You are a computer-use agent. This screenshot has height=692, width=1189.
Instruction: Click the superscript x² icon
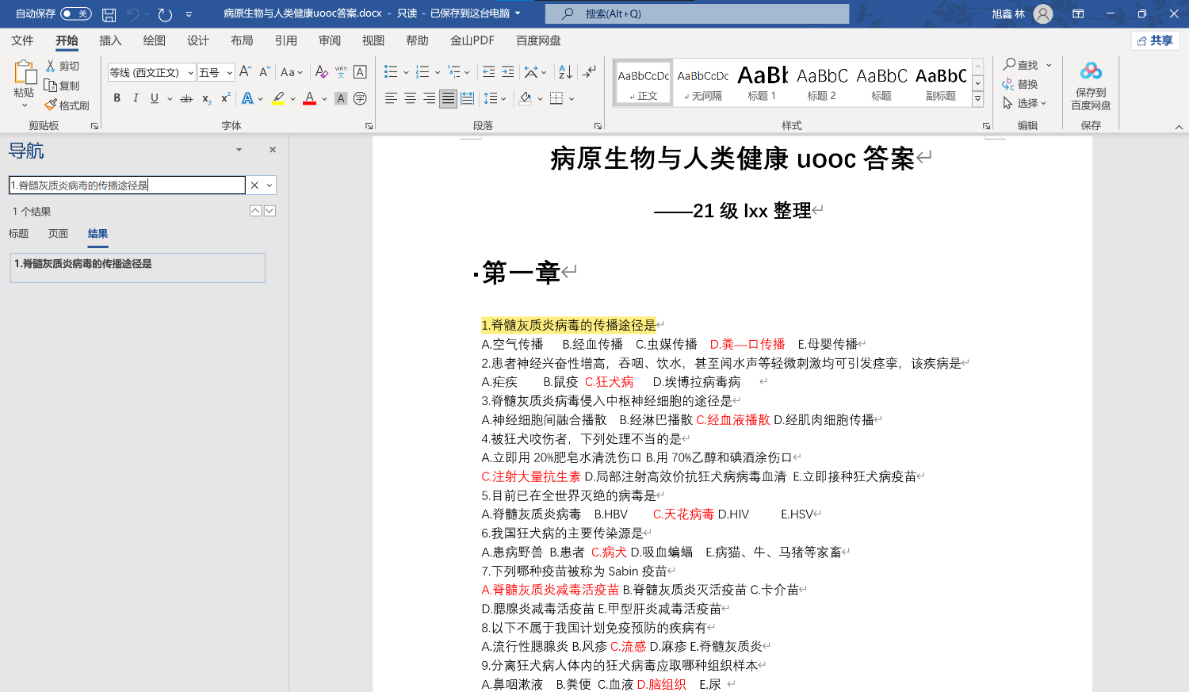225,98
